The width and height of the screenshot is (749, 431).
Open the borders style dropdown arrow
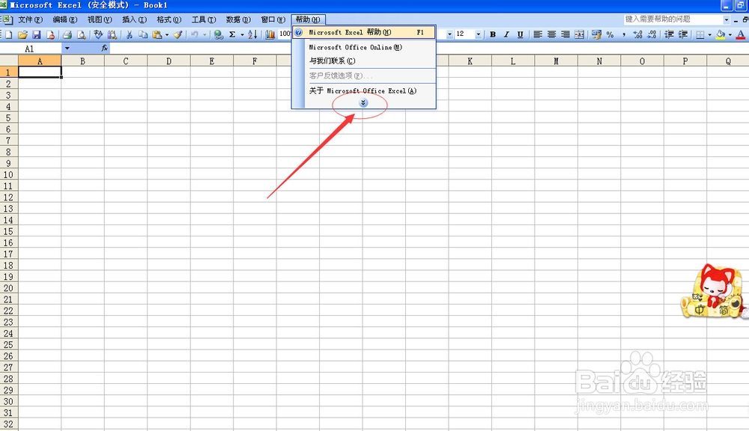(x=709, y=34)
